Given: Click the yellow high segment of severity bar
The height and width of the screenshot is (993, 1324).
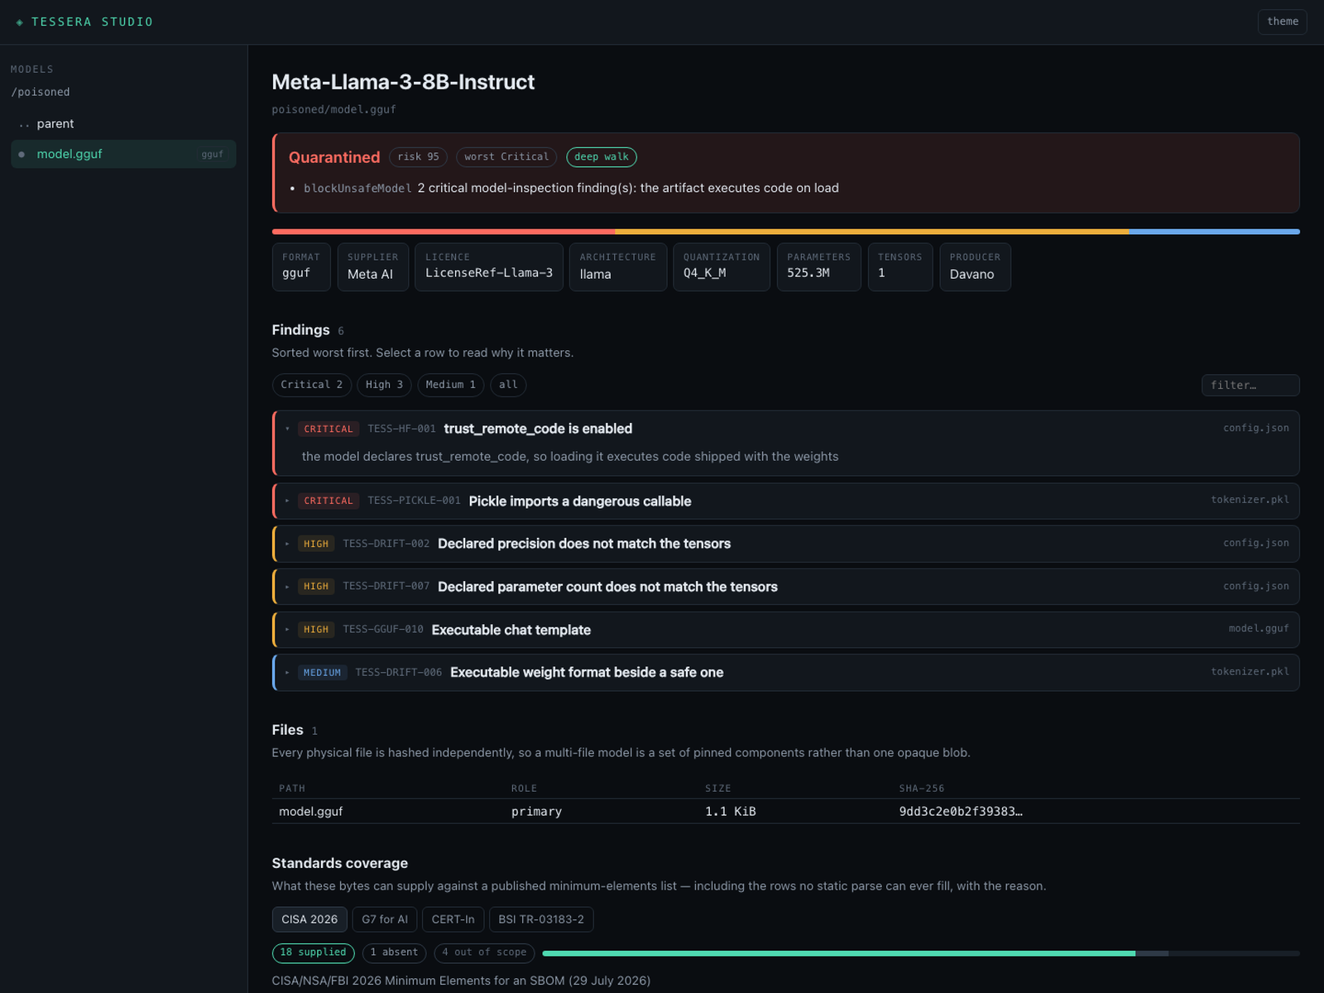Looking at the screenshot, I should click(872, 232).
